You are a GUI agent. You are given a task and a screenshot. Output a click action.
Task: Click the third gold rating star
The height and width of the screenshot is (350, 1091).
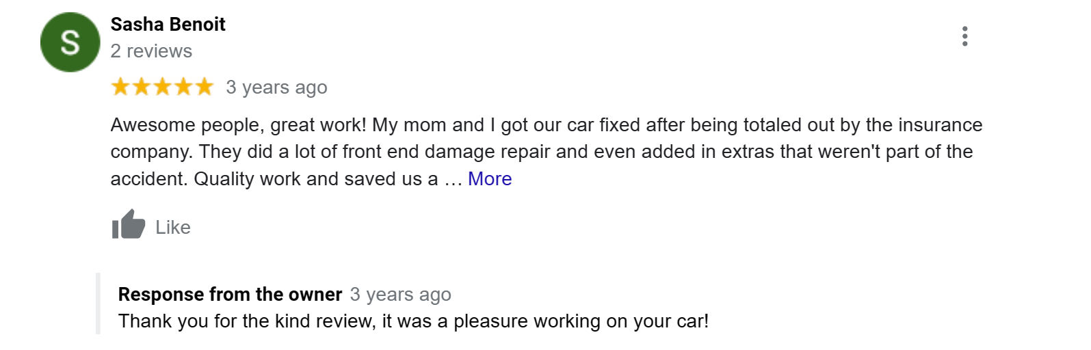pyautogui.click(x=163, y=87)
